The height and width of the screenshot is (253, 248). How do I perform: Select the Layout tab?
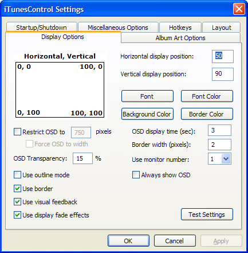tap(221, 28)
